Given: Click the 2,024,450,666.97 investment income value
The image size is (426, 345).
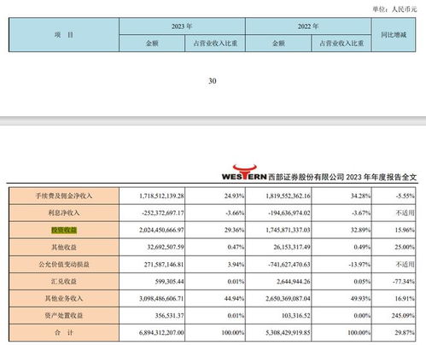Looking at the screenshot, I should (x=161, y=230).
